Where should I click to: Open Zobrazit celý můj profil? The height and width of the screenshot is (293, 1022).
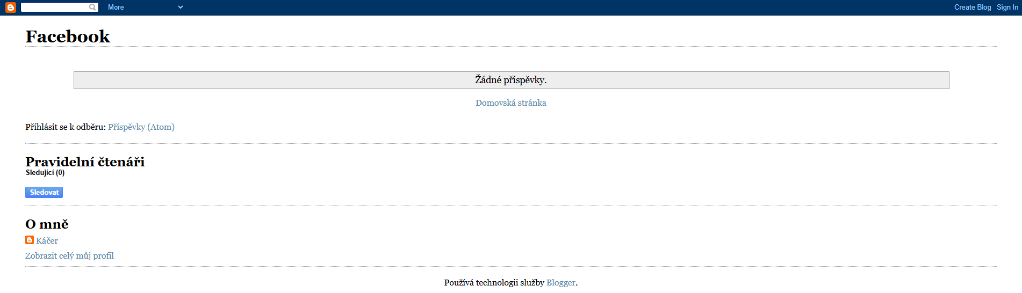[70, 256]
